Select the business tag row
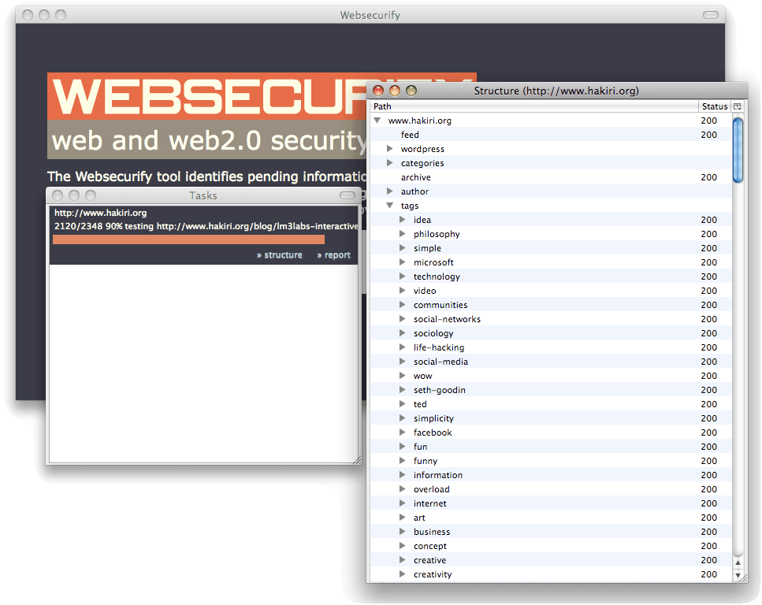Screen dimensions: 762x605 click(x=551, y=532)
